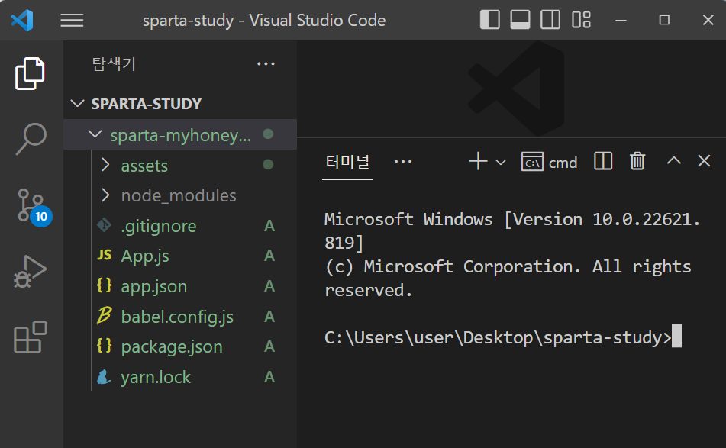
Task: Kill the terminal with trash icon
Action: pyautogui.click(x=637, y=161)
